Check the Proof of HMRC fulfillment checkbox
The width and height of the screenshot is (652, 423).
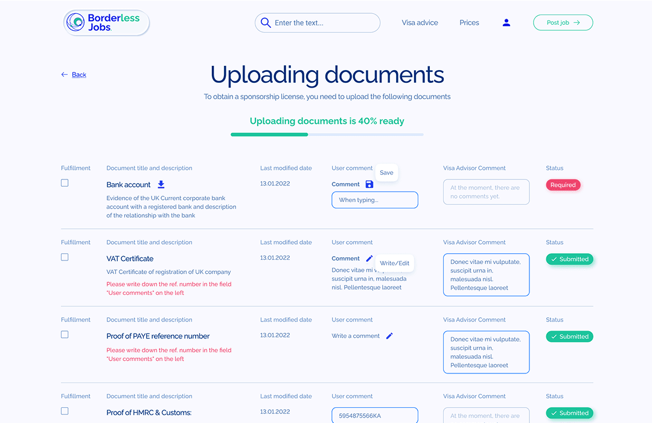(x=64, y=411)
